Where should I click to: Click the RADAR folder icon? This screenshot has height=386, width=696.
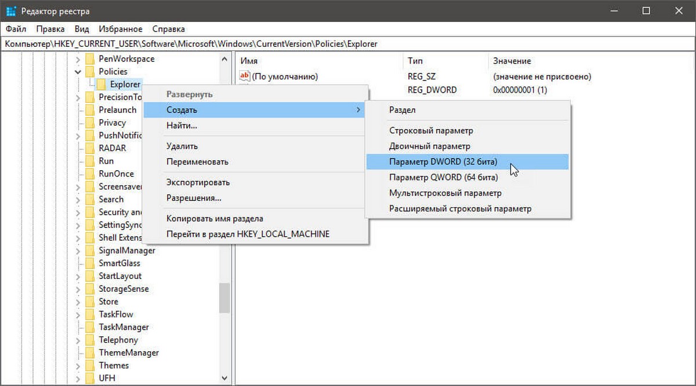pos(89,148)
